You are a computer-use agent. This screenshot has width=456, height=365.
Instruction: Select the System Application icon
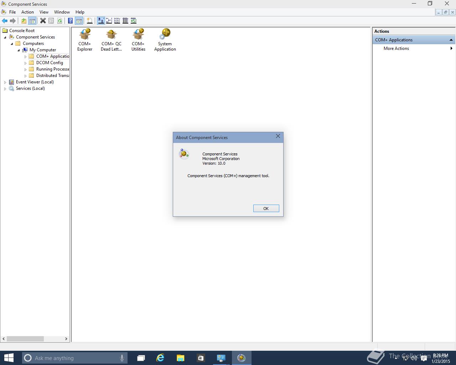pyautogui.click(x=165, y=40)
